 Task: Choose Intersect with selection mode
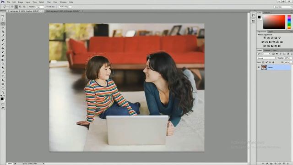click(x=24, y=7)
